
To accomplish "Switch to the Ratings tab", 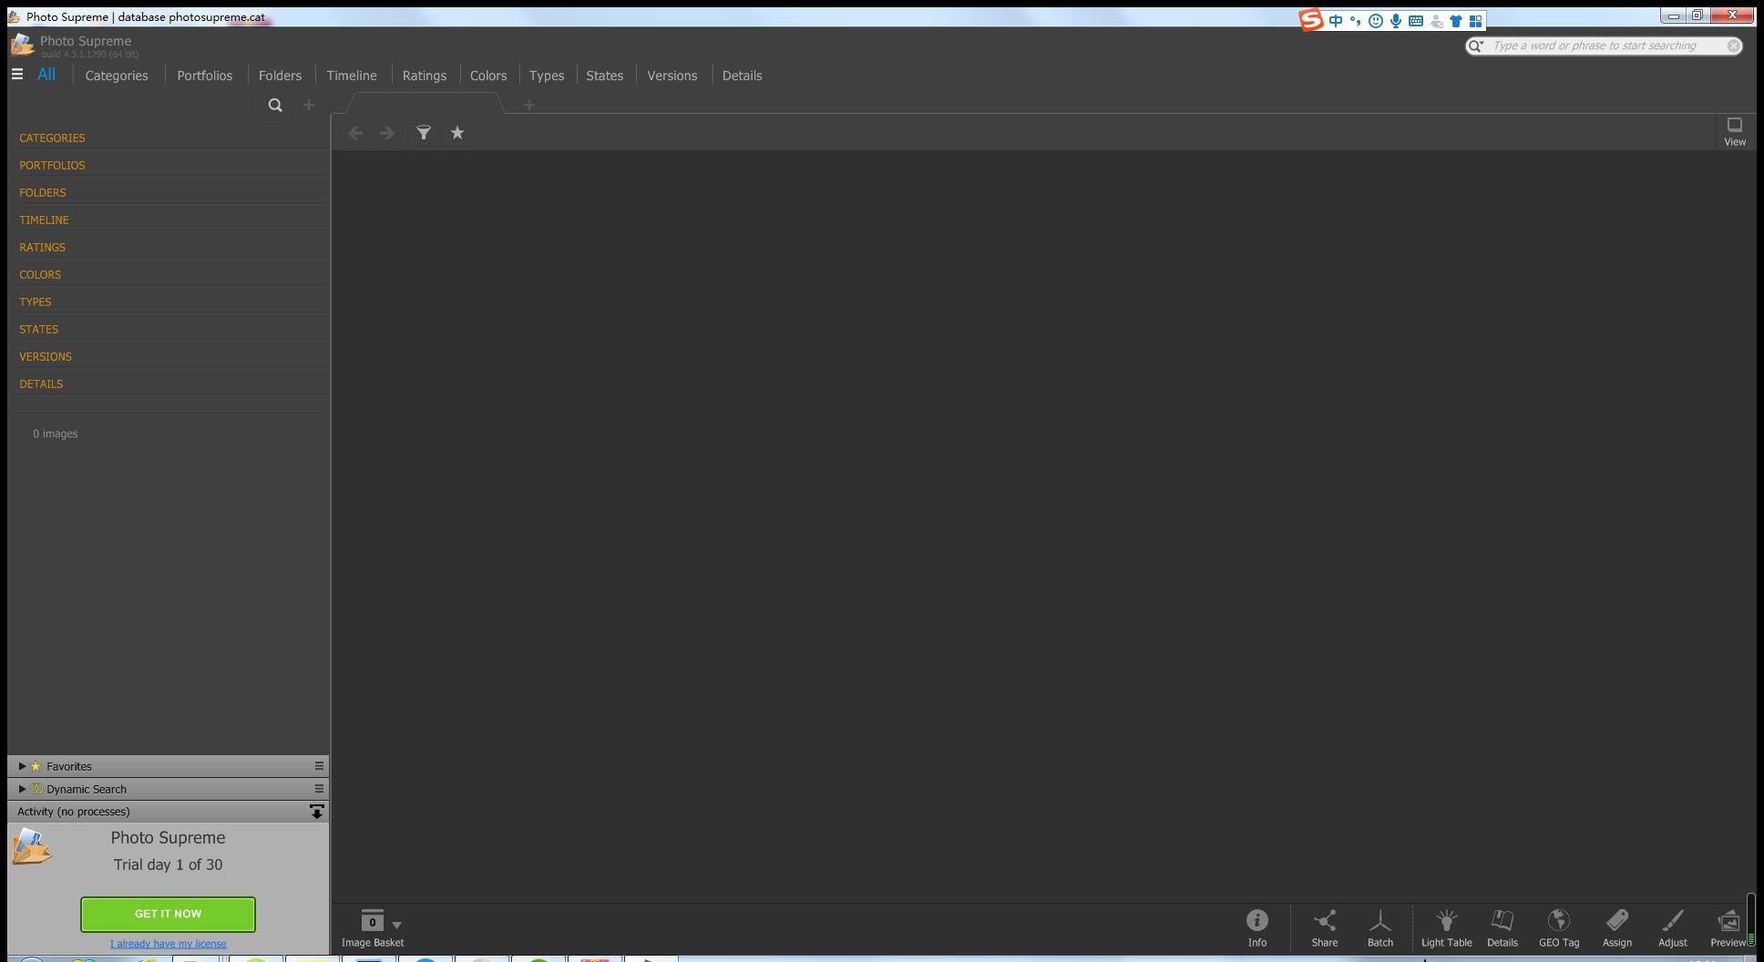I will [425, 76].
